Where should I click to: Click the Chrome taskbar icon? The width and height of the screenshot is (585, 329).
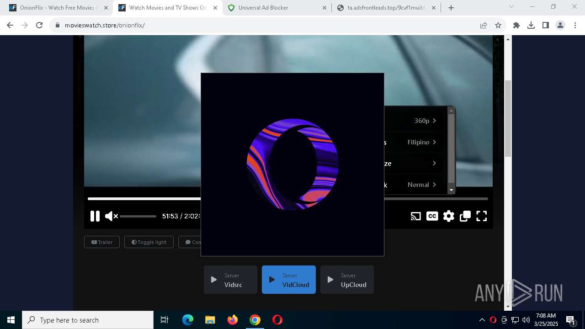point(255,320)
